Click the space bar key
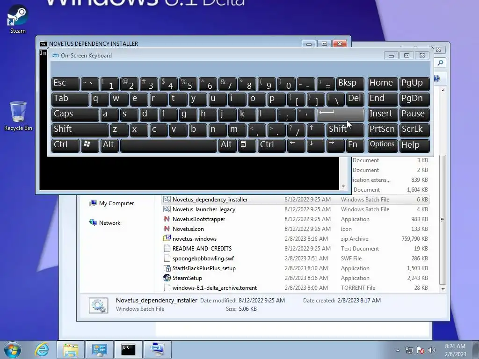 pos(168,145)
